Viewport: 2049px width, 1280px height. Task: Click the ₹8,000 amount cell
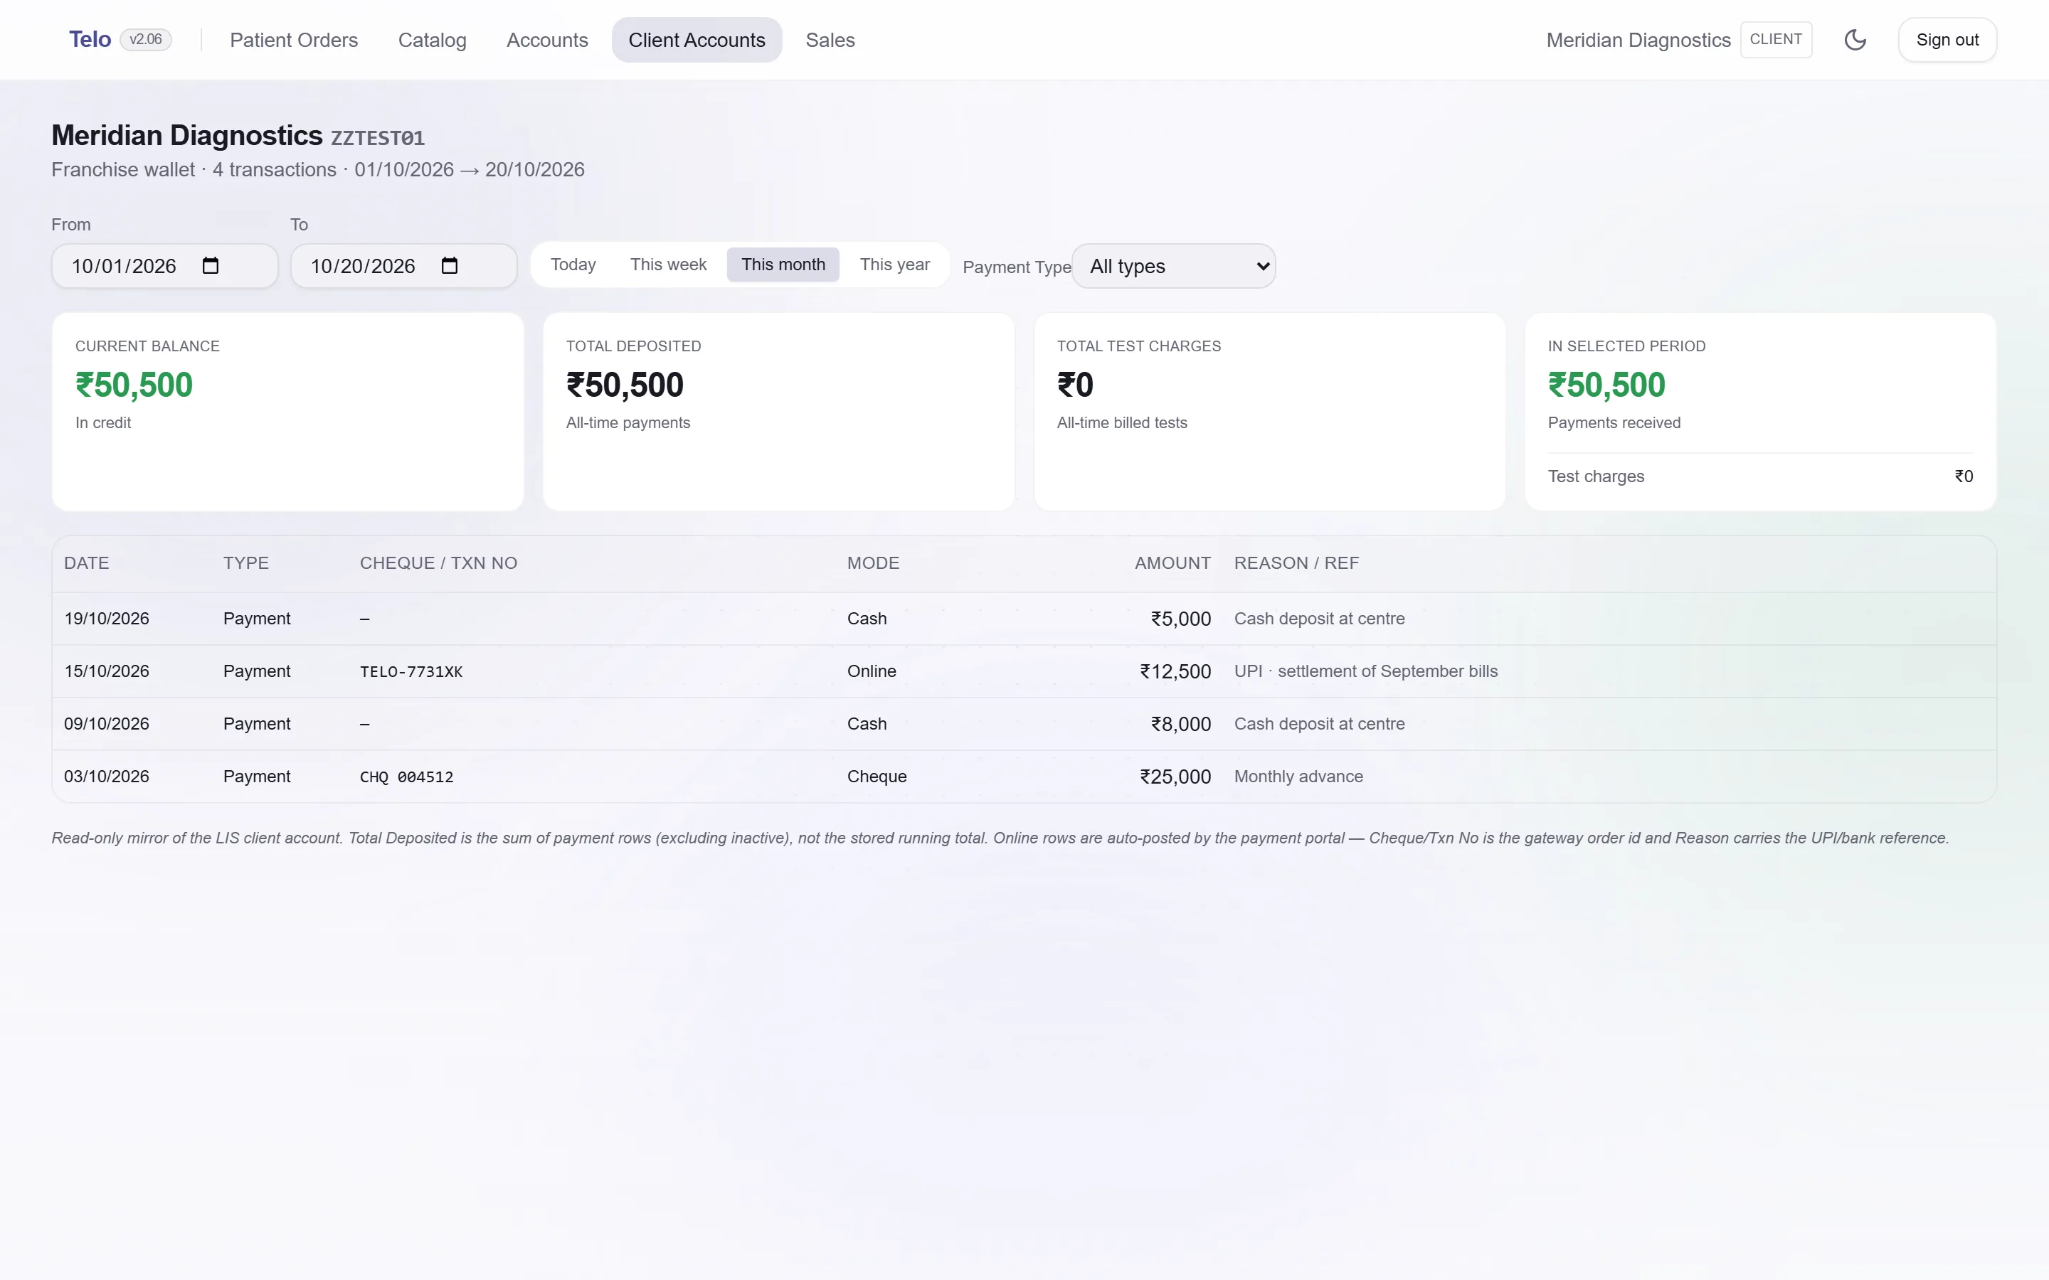pyautogui.click(x=1180, y=724)
